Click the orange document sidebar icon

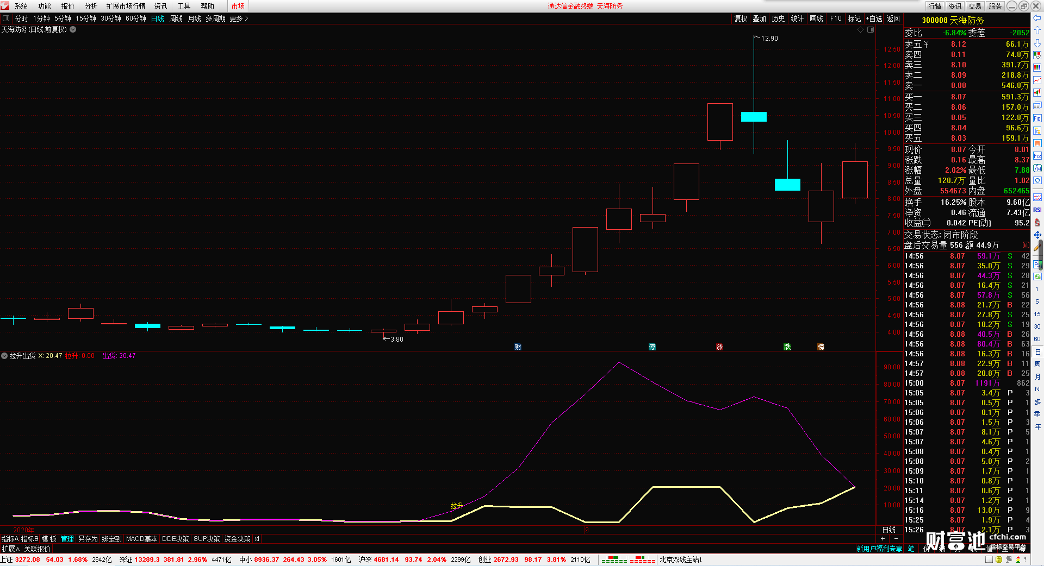click(x=1037, y=143)
